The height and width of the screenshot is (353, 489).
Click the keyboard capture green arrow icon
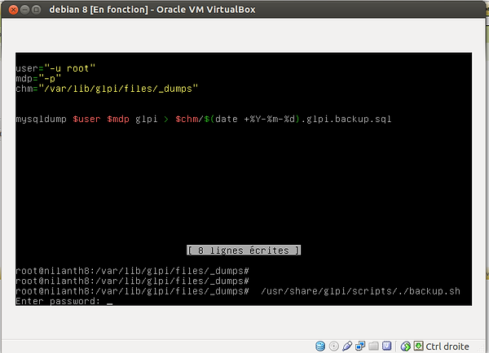point(419,346)
